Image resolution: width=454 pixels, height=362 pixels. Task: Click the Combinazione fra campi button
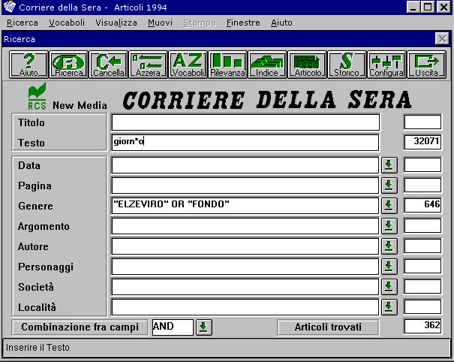80,327
